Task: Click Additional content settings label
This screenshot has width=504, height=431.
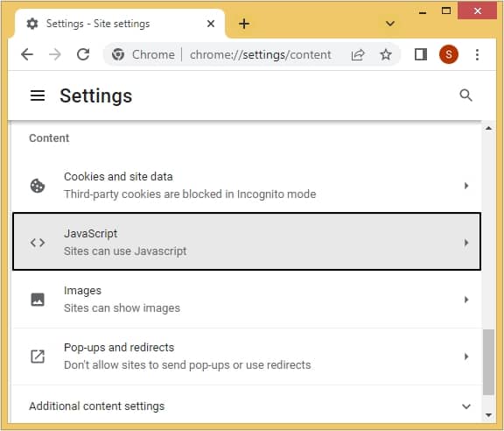Action: click(97, 406)
